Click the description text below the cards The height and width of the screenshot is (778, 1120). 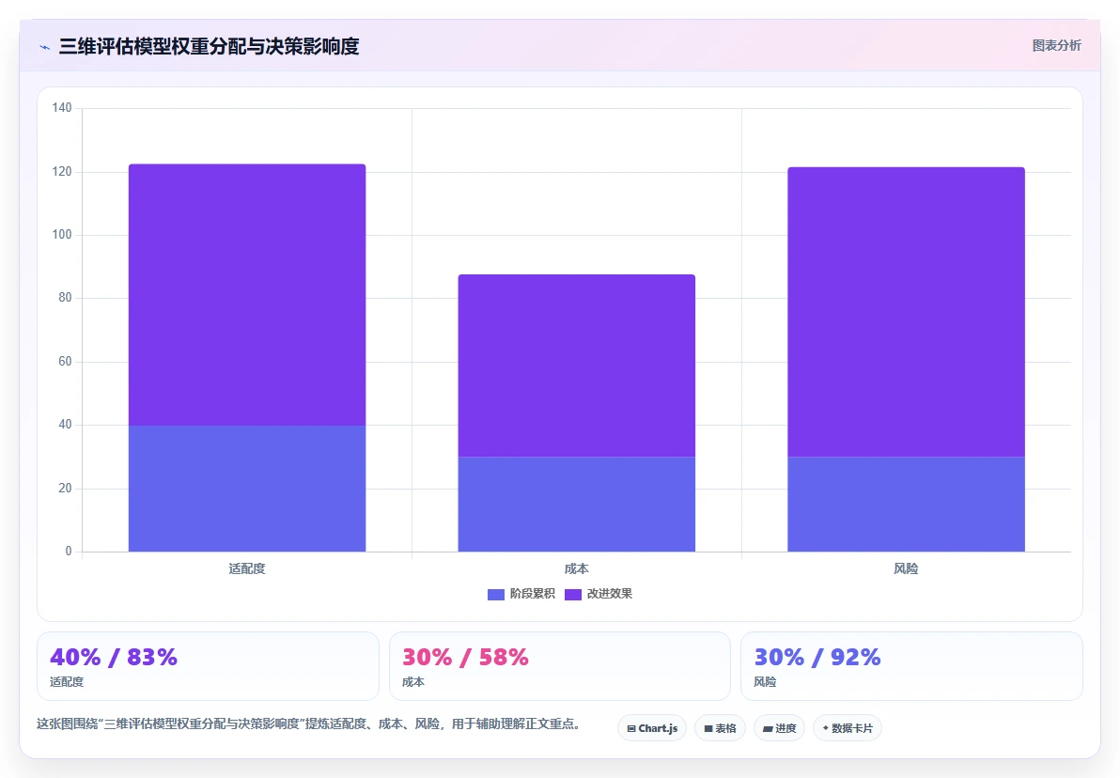[309, 724]
